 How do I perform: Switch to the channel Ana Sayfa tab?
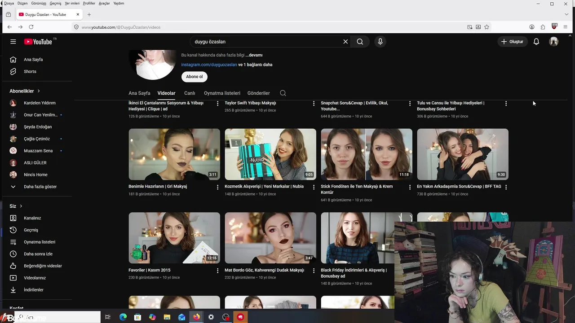139,93
